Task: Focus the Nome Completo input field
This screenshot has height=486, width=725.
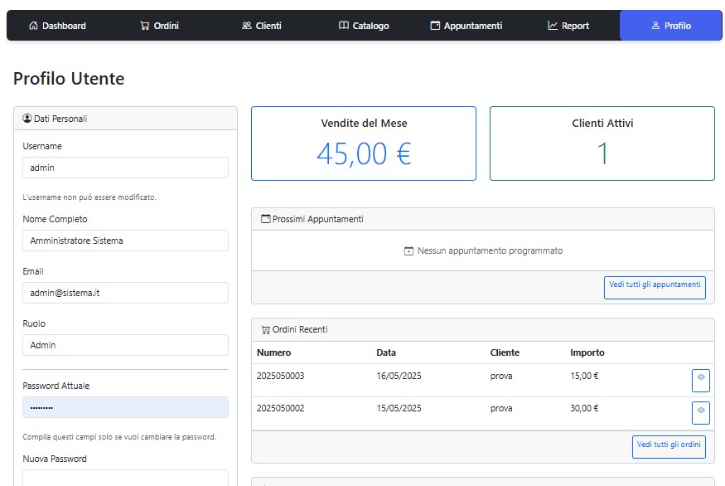Action: (x=125, y=241)
